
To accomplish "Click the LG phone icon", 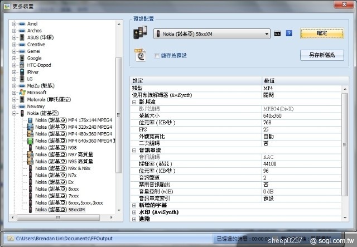I will [22, 79].
